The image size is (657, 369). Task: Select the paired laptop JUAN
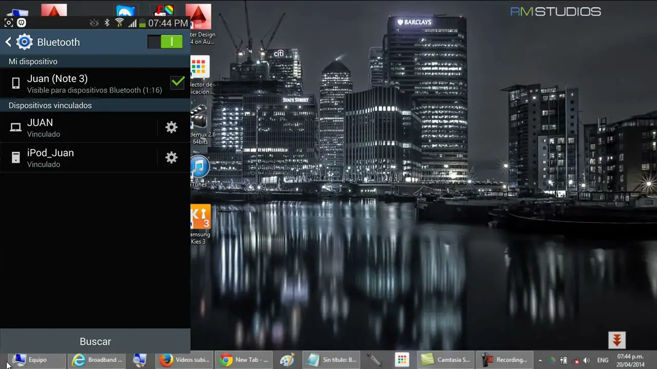pyautogui.click(x=77, y=128)
